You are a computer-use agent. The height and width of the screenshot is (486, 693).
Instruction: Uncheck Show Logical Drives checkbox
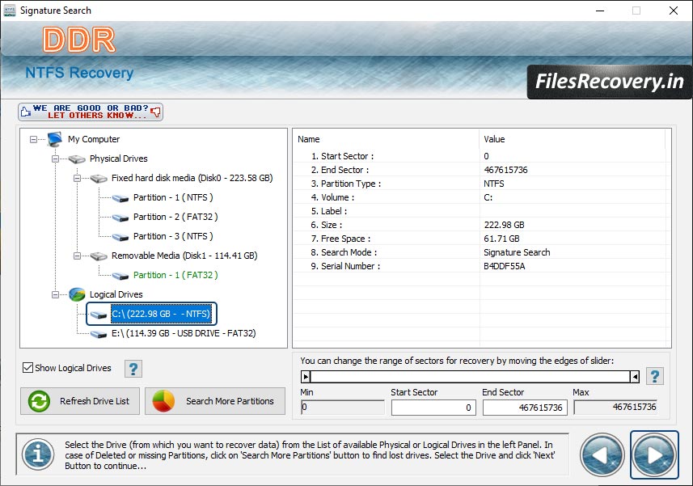point(27,368)
